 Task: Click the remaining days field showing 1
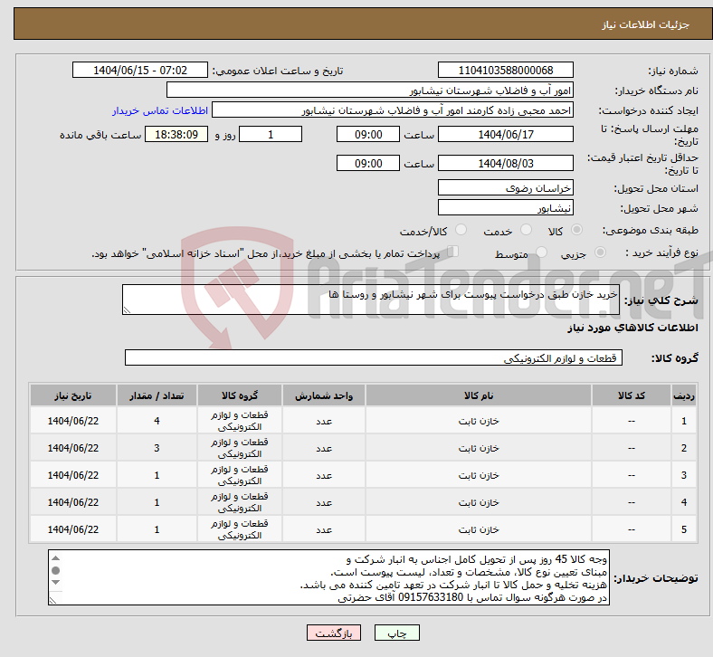(271, 135)
